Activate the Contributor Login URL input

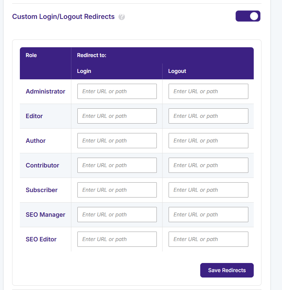coord(117,165)
